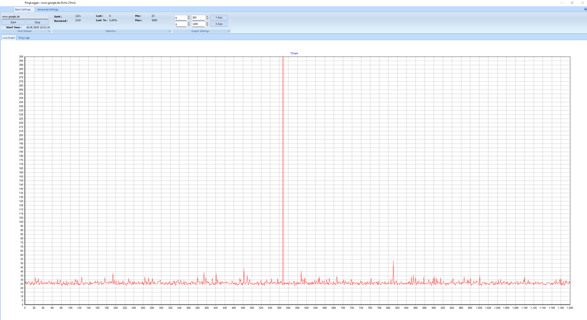
Task: Click the Statistics group caption
Action: coord(111,31)
